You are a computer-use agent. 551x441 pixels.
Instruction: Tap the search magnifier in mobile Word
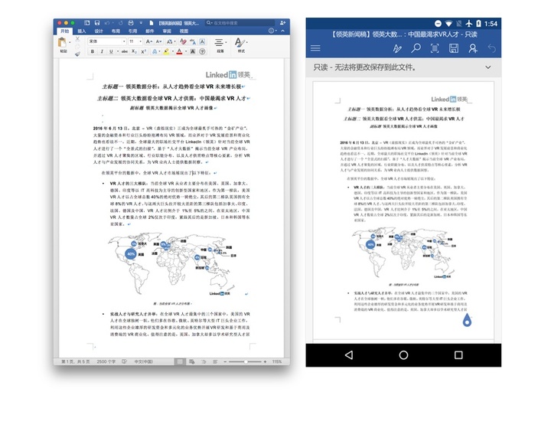[415, 48]
